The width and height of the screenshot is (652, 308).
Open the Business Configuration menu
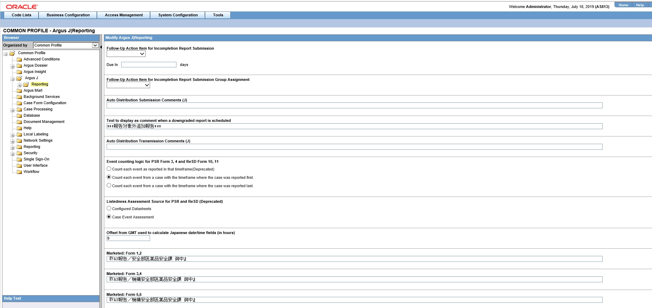coord(68,15)
